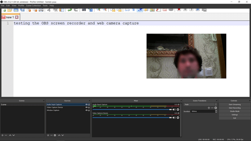Open the Fade transition dropdown
The image size is (251, 141).
tap(200, 104)
